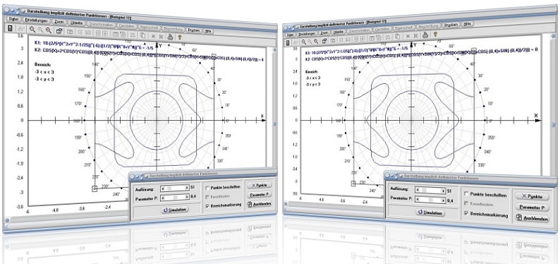Start Simulation button in left dialog
The width and height of the screenshot is (560, 264).
(175, 210)
